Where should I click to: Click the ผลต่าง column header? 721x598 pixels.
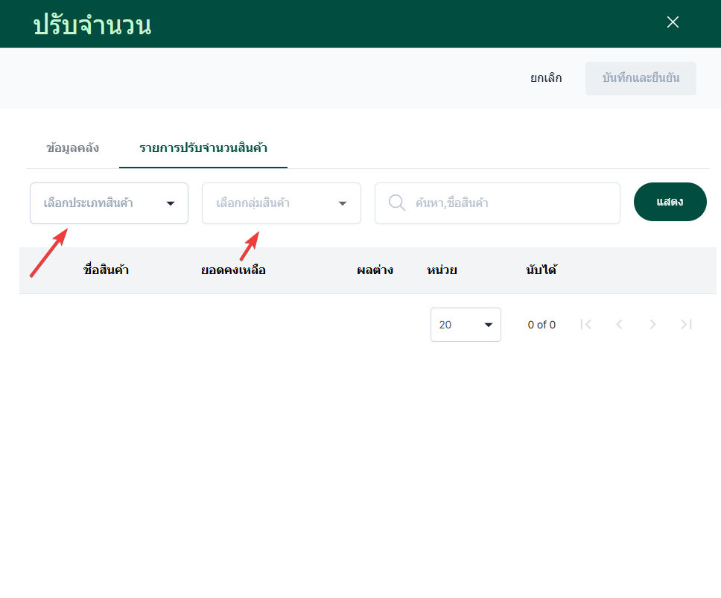tap(375, 270)
